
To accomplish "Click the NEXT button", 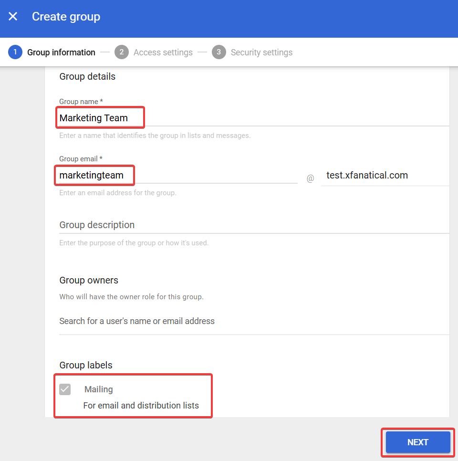I will (417, 442).
